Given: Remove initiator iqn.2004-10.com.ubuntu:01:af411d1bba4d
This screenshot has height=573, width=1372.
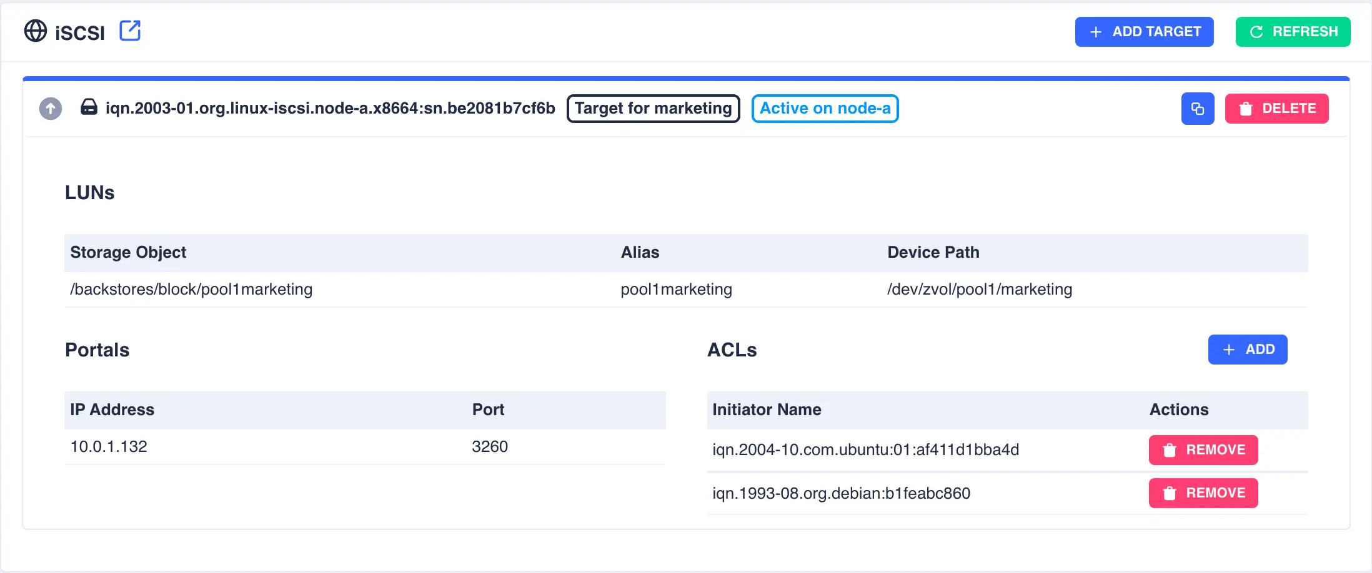Looking at the screenshot, I should (x=1203, y=449).
